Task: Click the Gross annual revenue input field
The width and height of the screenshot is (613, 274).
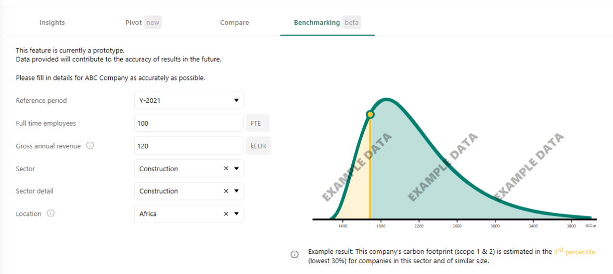Action: (189, 146)
